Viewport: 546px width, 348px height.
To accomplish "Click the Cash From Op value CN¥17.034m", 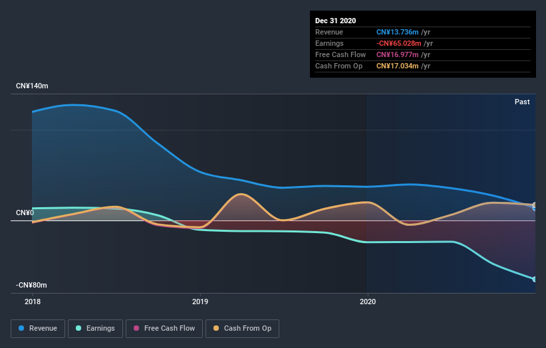I will (397, 66).
